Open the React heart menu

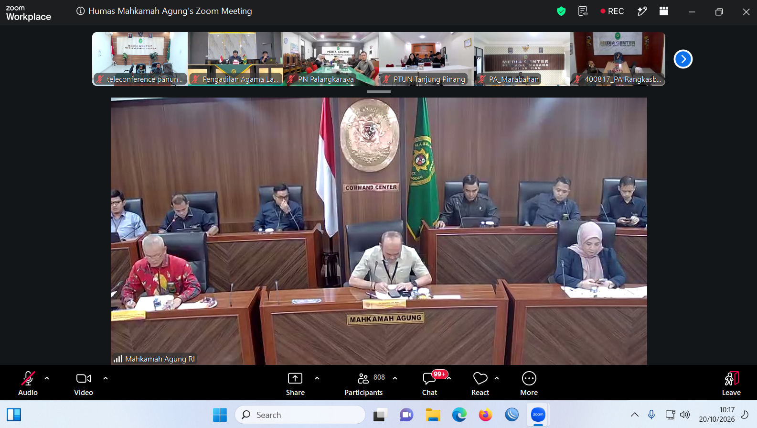tap(480, 384)
